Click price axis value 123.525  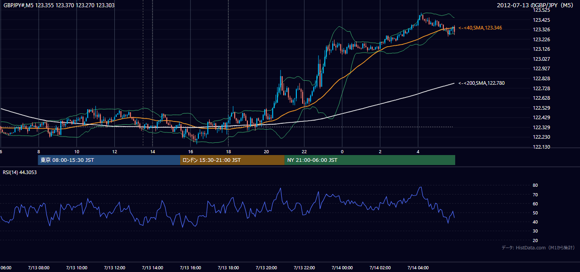pos(541,10)
